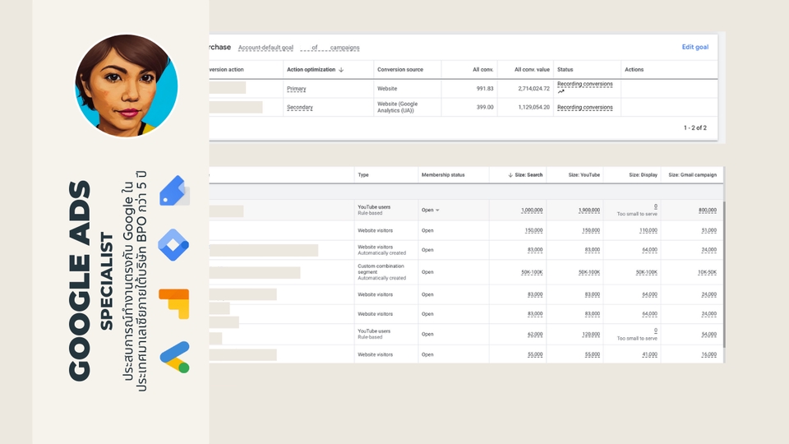Screen dimensions: 789x444
Task: Open the Membership status dropdown showing Open
Action: (x=430, y=210)
